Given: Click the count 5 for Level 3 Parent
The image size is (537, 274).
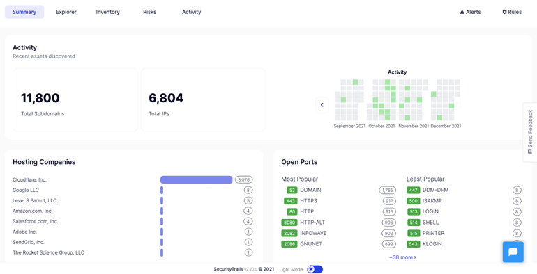Looking at the screenshot, I should tap(248, 200).
